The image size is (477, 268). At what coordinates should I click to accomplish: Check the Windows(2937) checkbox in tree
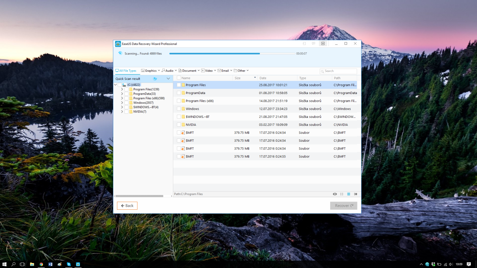tap(126, 103)
